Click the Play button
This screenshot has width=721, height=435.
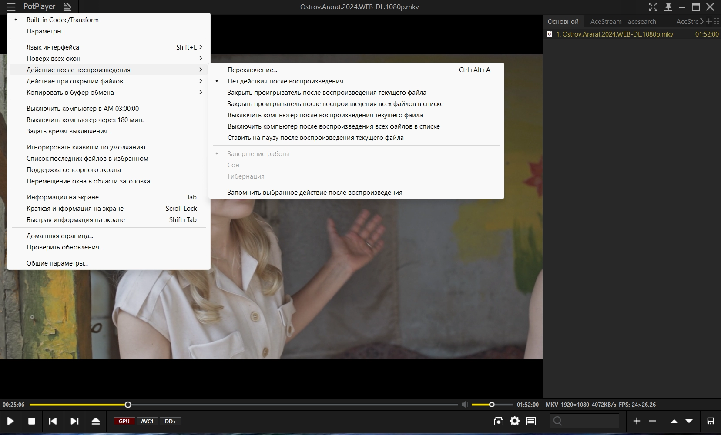(10, 421)
